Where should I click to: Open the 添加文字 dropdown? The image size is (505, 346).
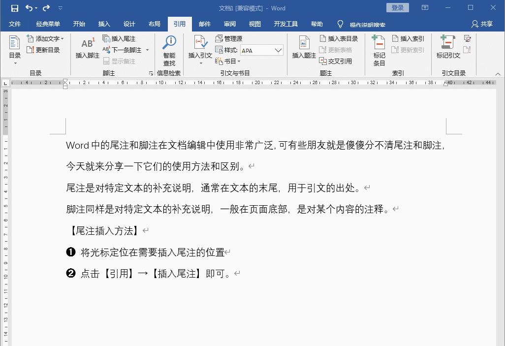(45, 39)
